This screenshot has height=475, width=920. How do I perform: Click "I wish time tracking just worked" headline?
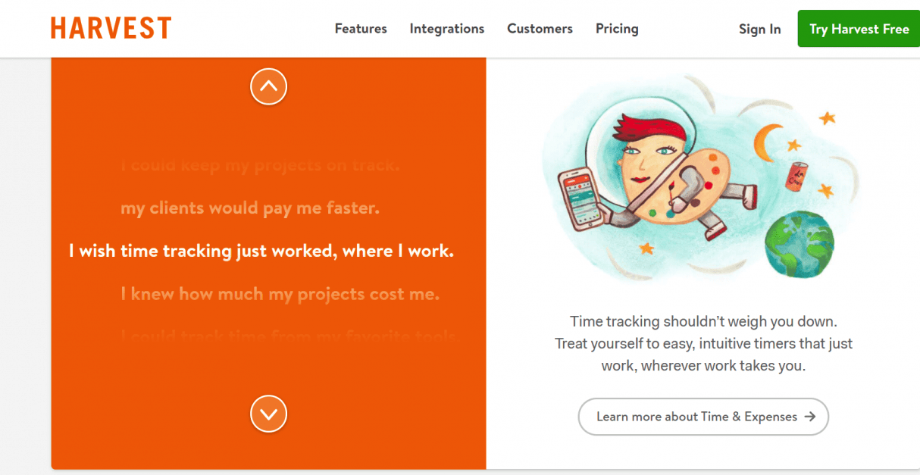[261, 251]
